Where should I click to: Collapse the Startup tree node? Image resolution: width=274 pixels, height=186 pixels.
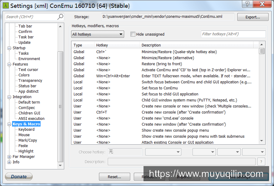[9, 48]
